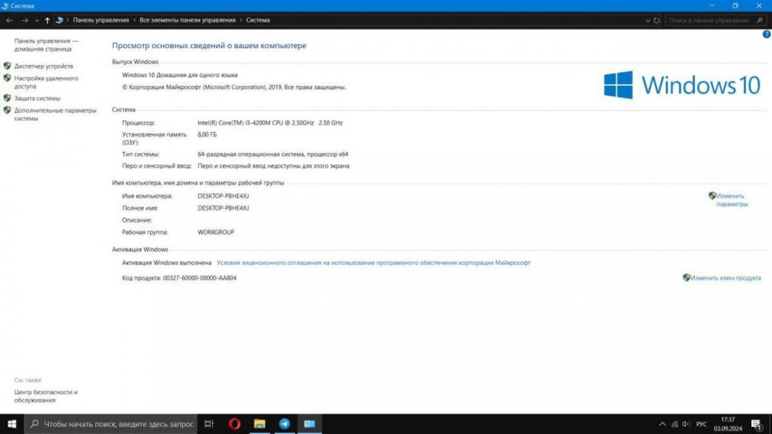772x434 pixels.
Task: Show hidden tray icons chevron
Action: click(x=662, y=424)
